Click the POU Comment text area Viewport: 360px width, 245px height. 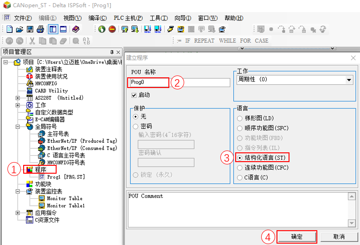coord(238,209)
